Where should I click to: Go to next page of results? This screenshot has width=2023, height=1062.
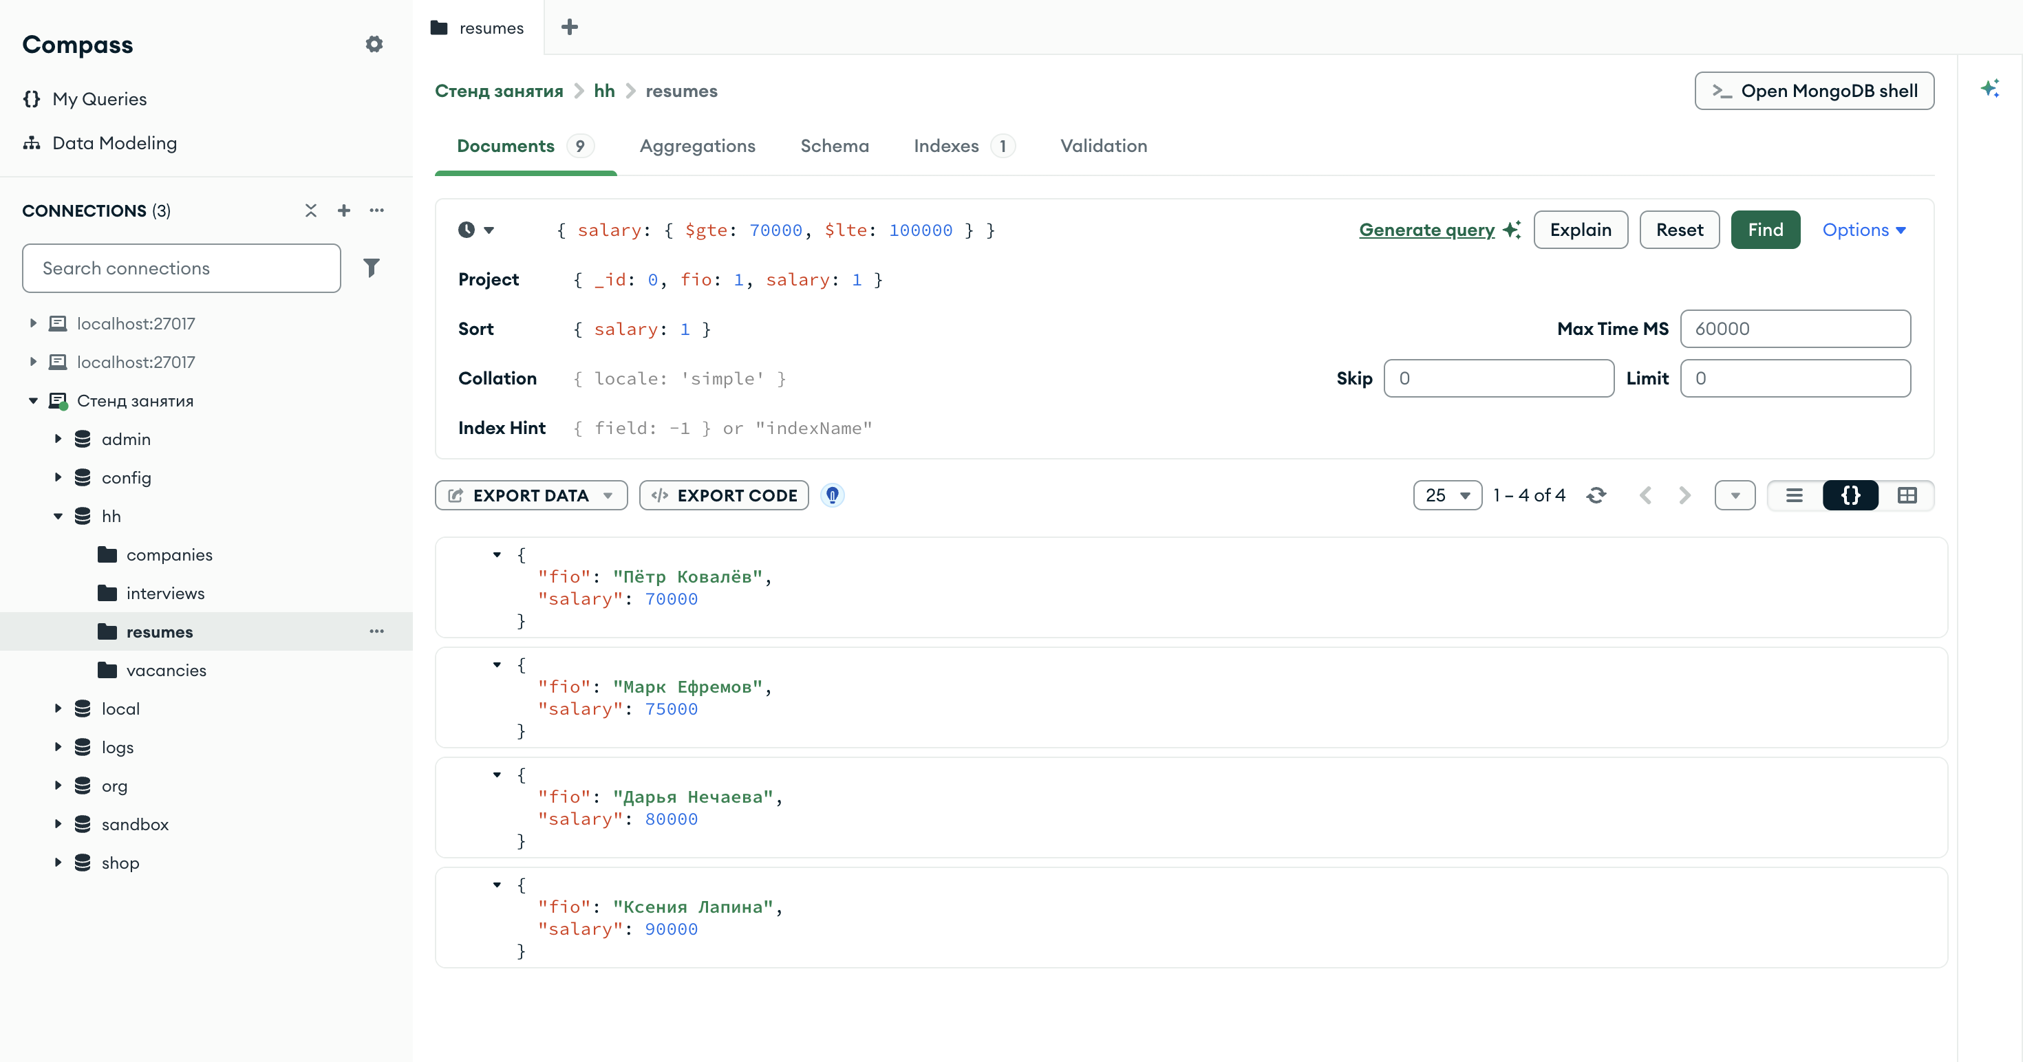1684,495
